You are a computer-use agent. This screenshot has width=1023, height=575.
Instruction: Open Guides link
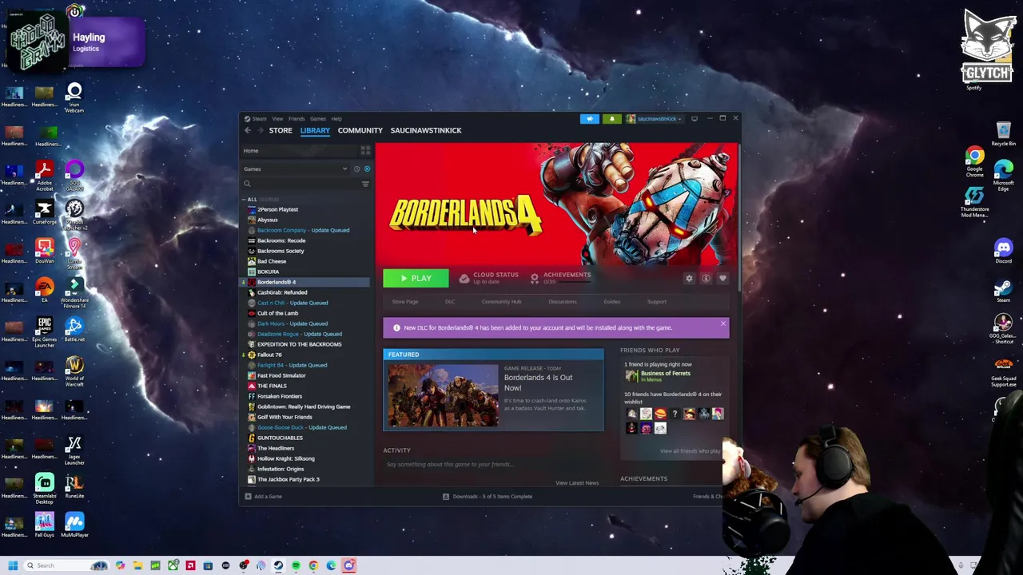[x=611, y=302]
